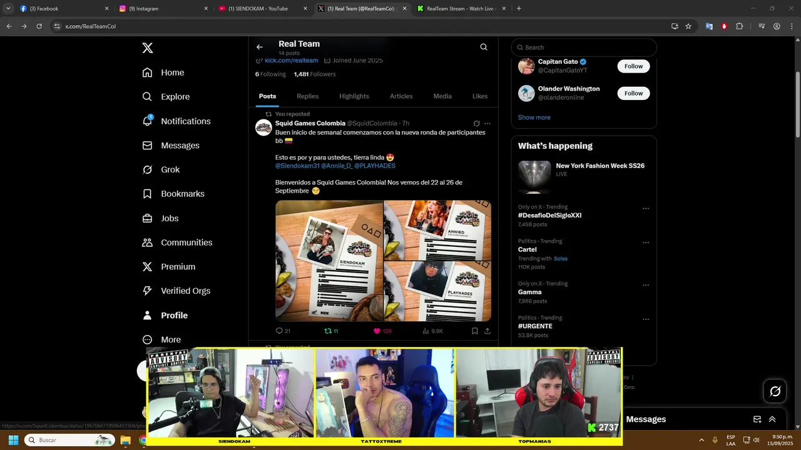The height and width of the screenshot is (450, 801).
Task: Click the floating Grok button at right
Action: click(775, 391)
